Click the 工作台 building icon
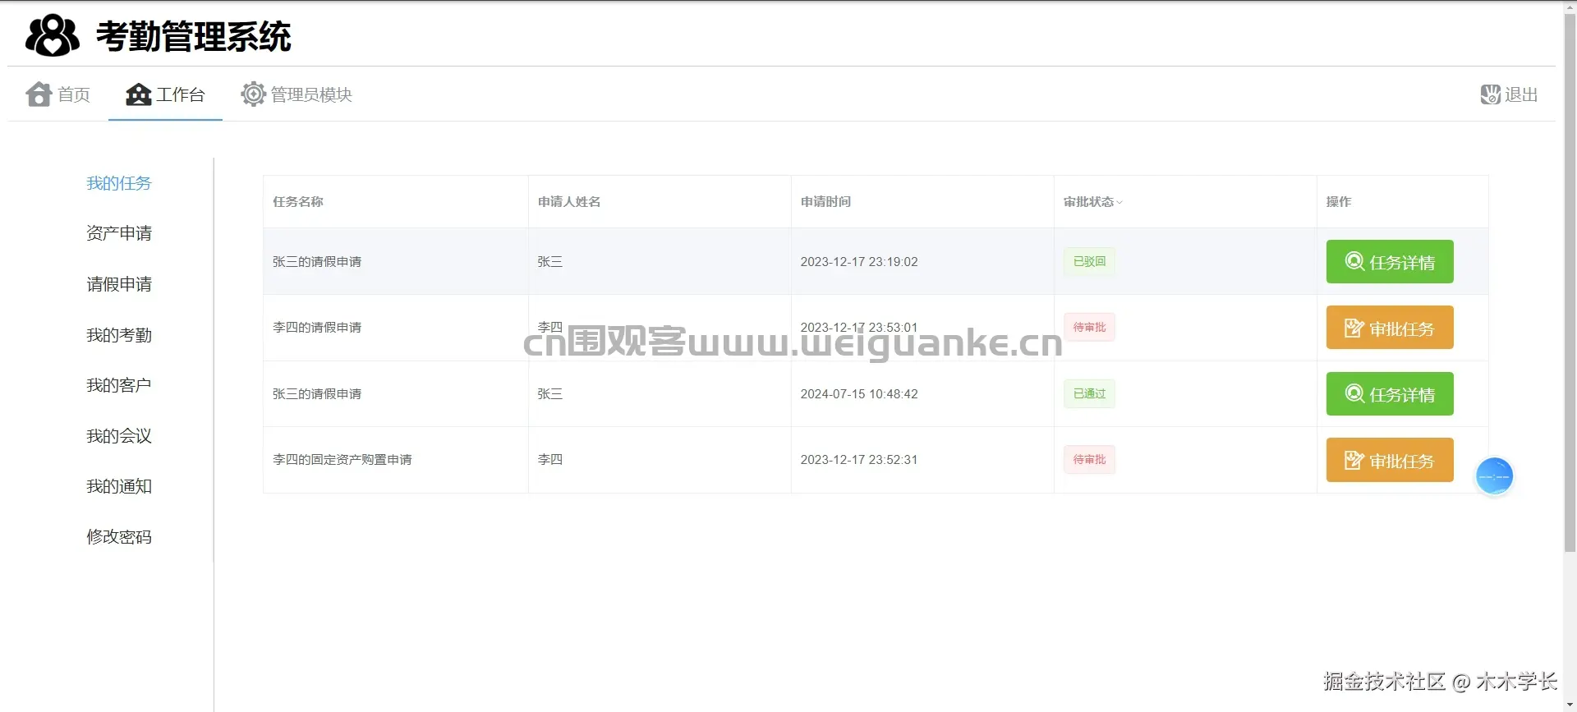Viewport: 1577px width, 712px height. [138, 94]
